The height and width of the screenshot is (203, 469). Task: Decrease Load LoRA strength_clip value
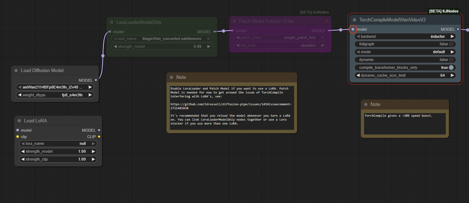coord(23,159)
